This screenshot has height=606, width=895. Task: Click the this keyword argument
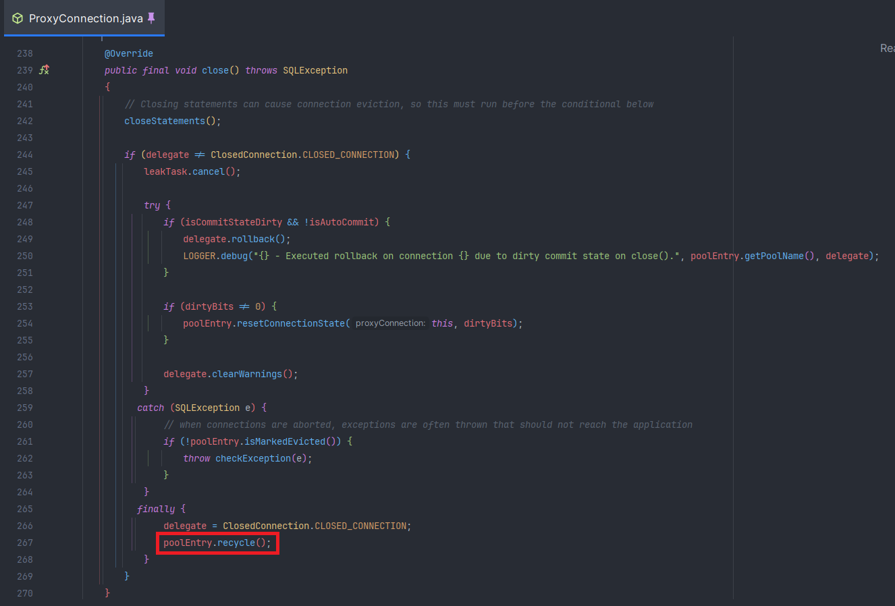(x=442, y=323)
